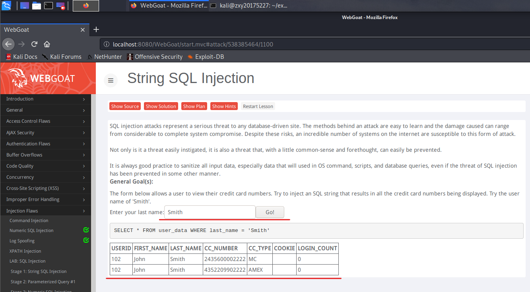This screenshot has width=530, height=292.
Task: Switch to WebGoat Firefox taskbar window
Action: tap(169, 6)
